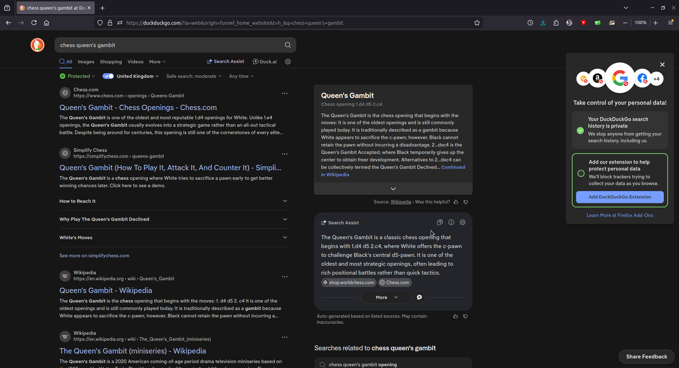Click Add DuckDuckGo Extension button

pyautogui.click(x=620, y=197)
